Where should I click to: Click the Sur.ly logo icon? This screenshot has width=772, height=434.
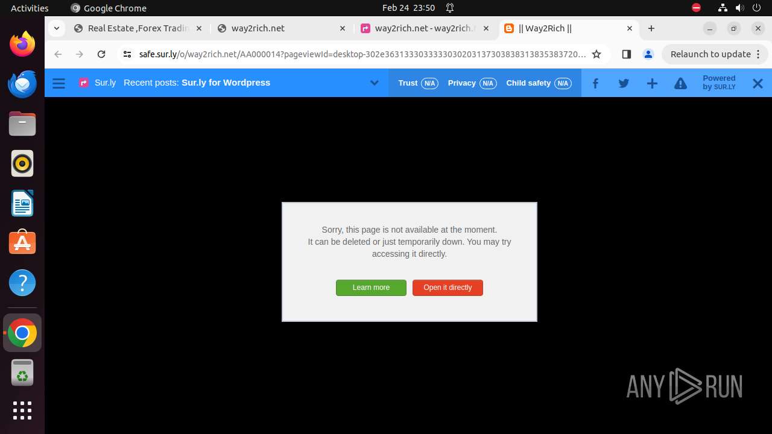[84, 83]
